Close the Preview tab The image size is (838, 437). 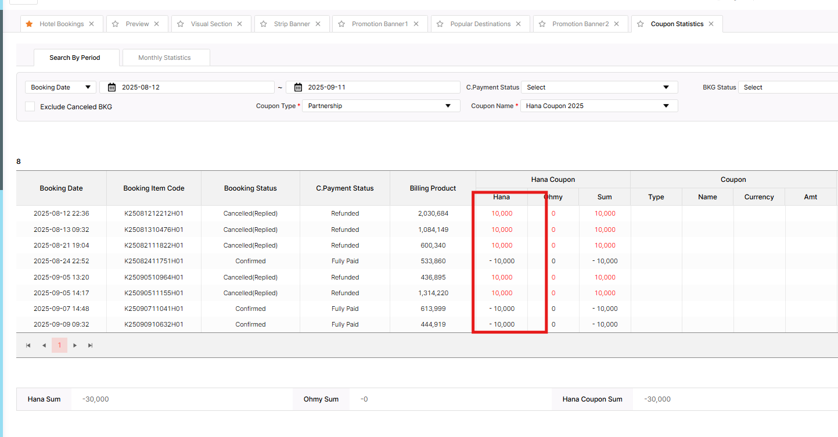[x=157, y=24]
